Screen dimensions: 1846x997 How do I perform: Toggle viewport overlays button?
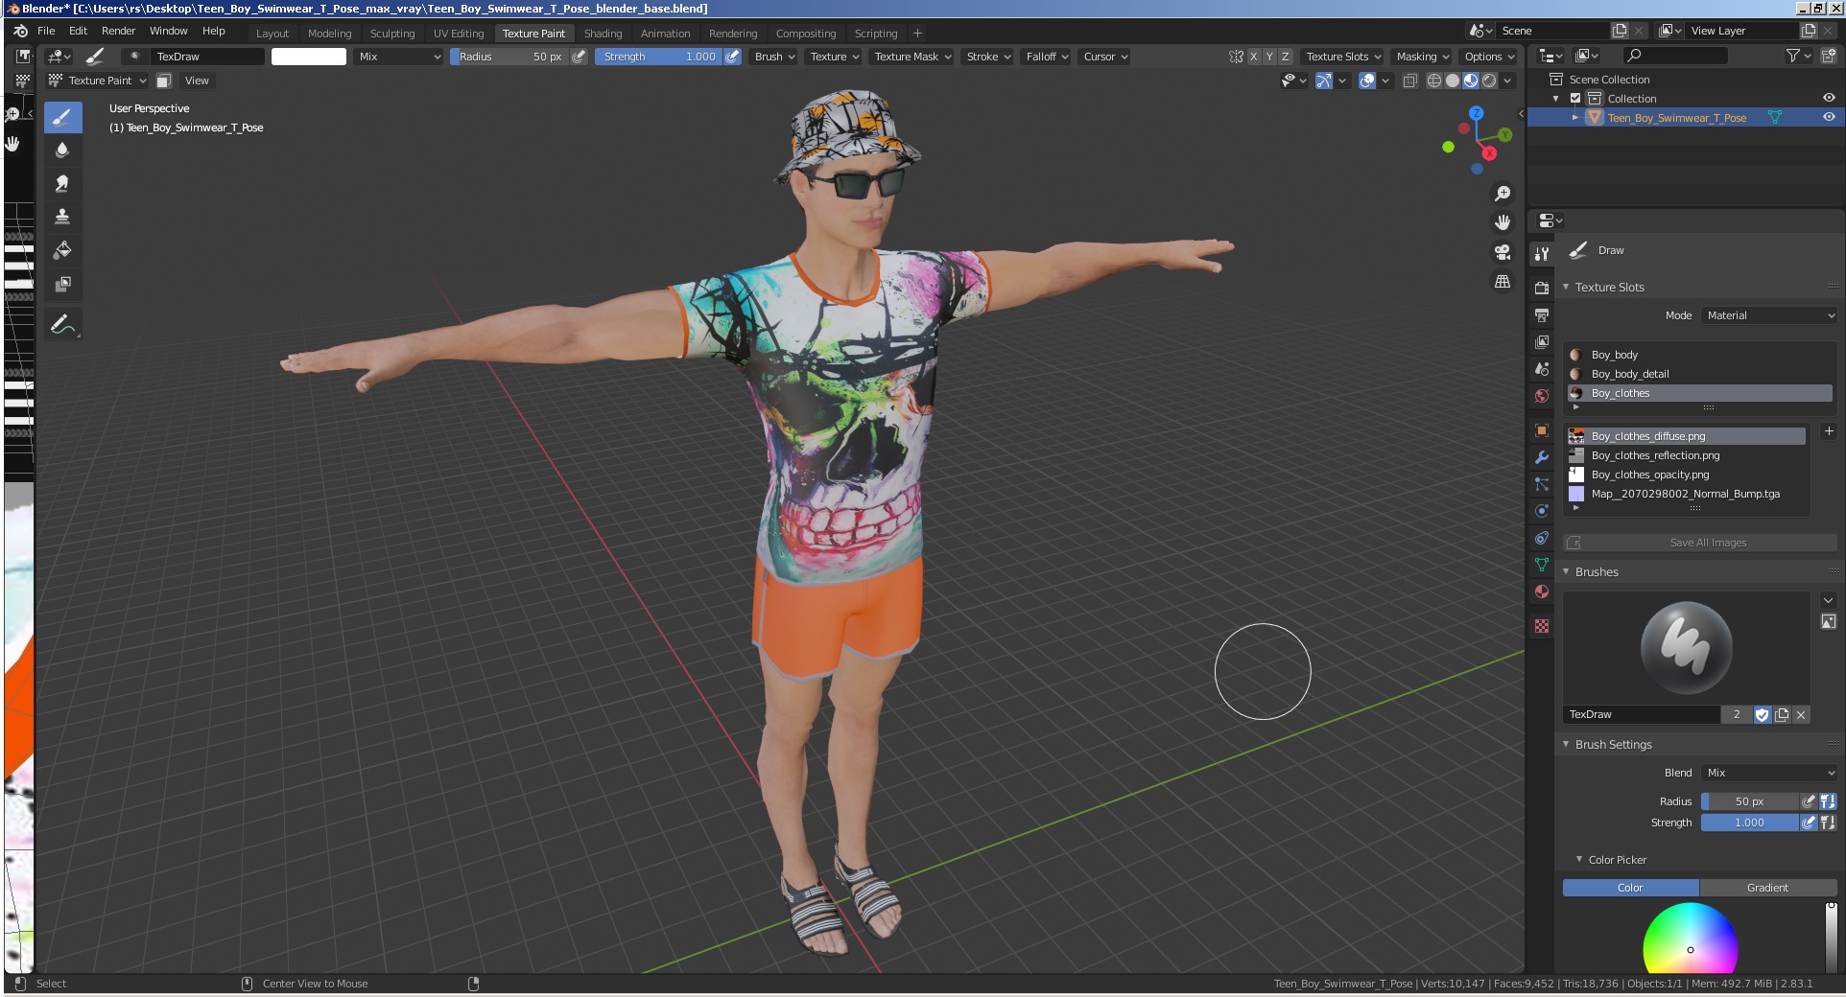tap(1368, 81)
